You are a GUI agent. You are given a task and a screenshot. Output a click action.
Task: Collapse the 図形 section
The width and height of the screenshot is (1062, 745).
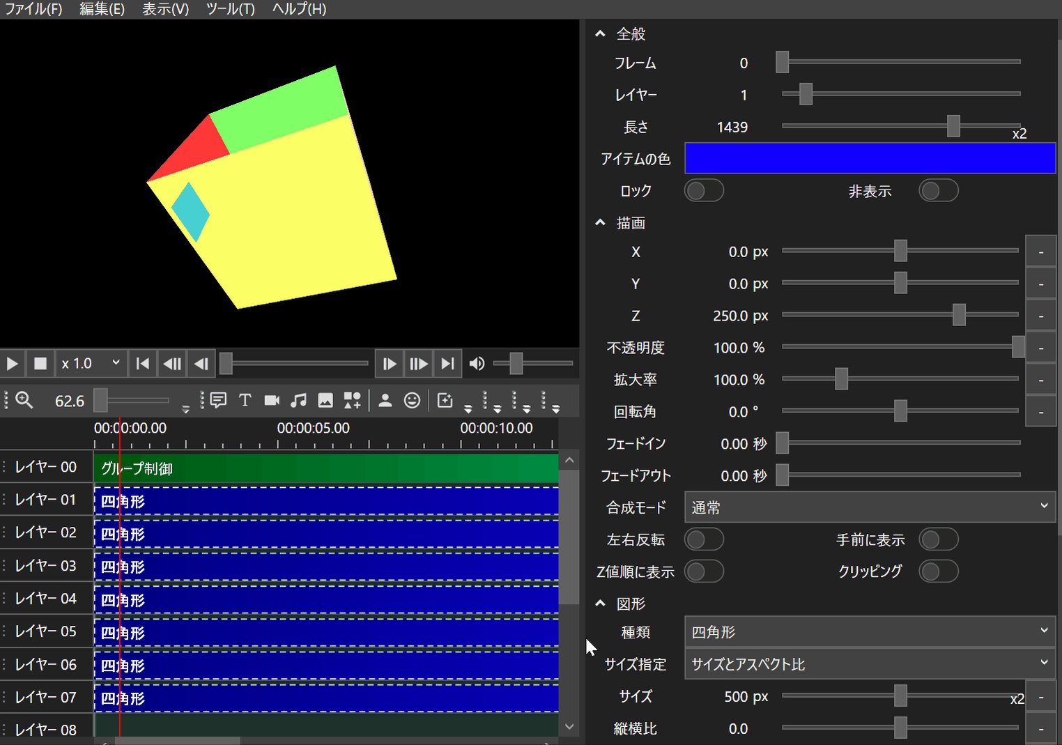point(600,604)
